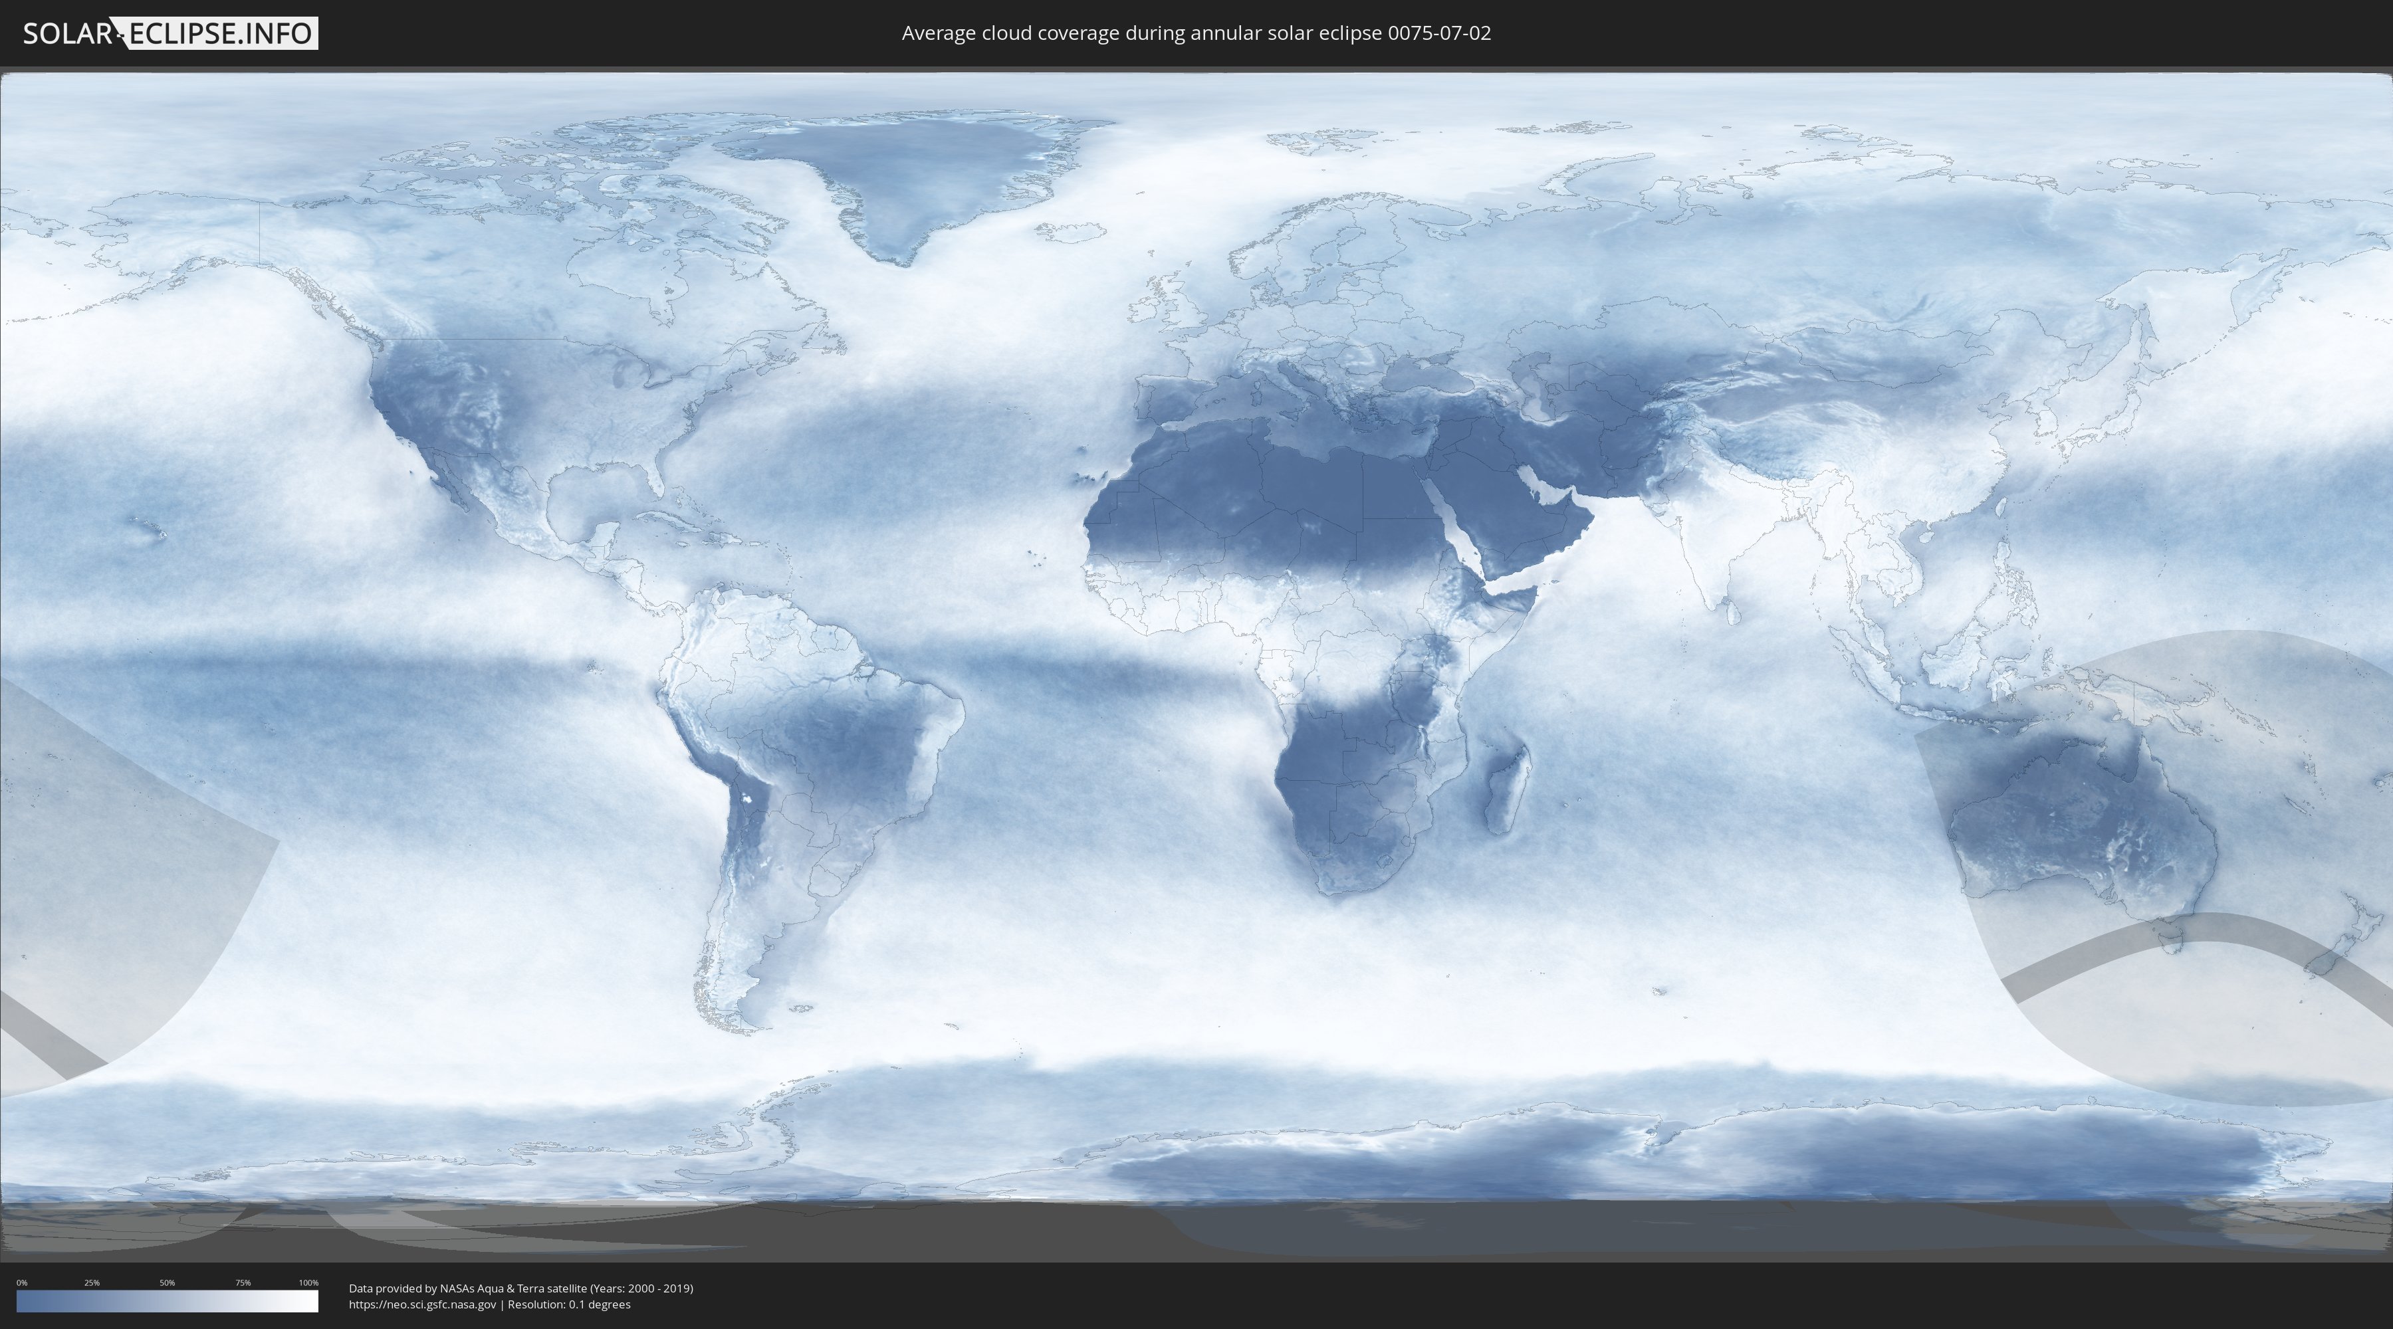The height and width of the screenshot is (1329, 2393).
Task: Click the NASA Aqua & Terra data credit
Action: click(521, 1288)
